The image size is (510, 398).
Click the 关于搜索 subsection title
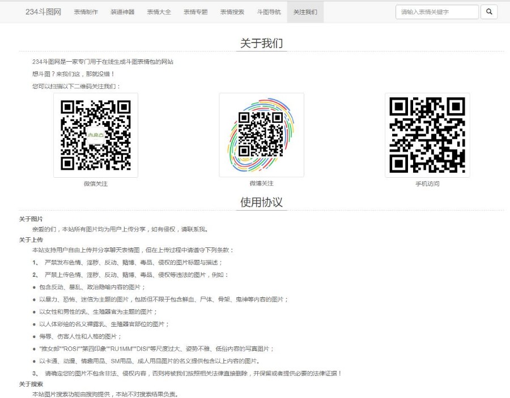31,384
